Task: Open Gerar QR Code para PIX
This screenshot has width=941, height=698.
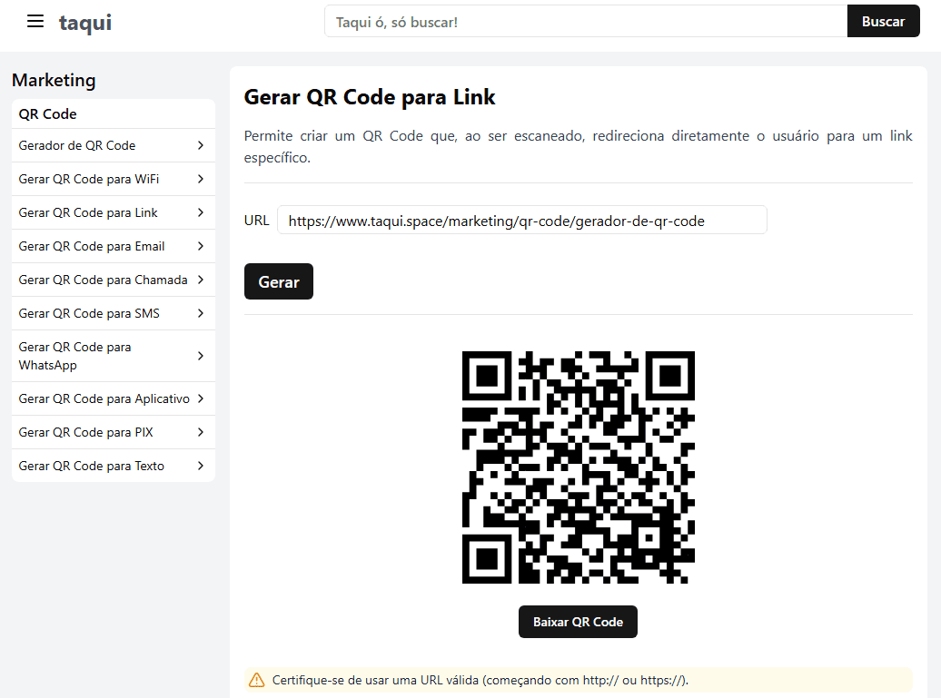Action: [114, 432]
